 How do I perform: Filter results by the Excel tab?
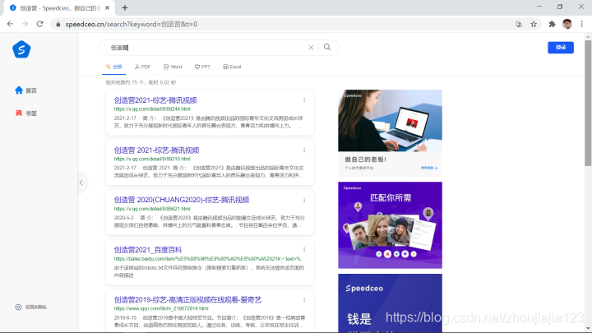pos(232,67)
